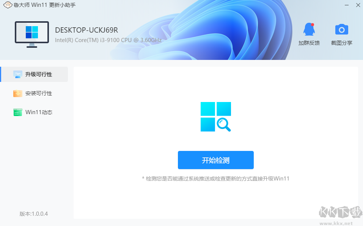This screenshot has width=363, height=226.
Task: Click the 开始检测 button
Action: pos(215,160)
